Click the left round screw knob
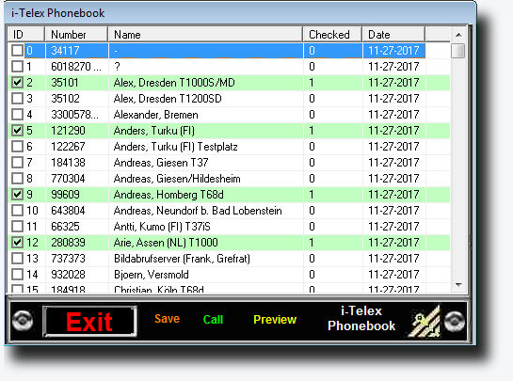 coord(23,320)
